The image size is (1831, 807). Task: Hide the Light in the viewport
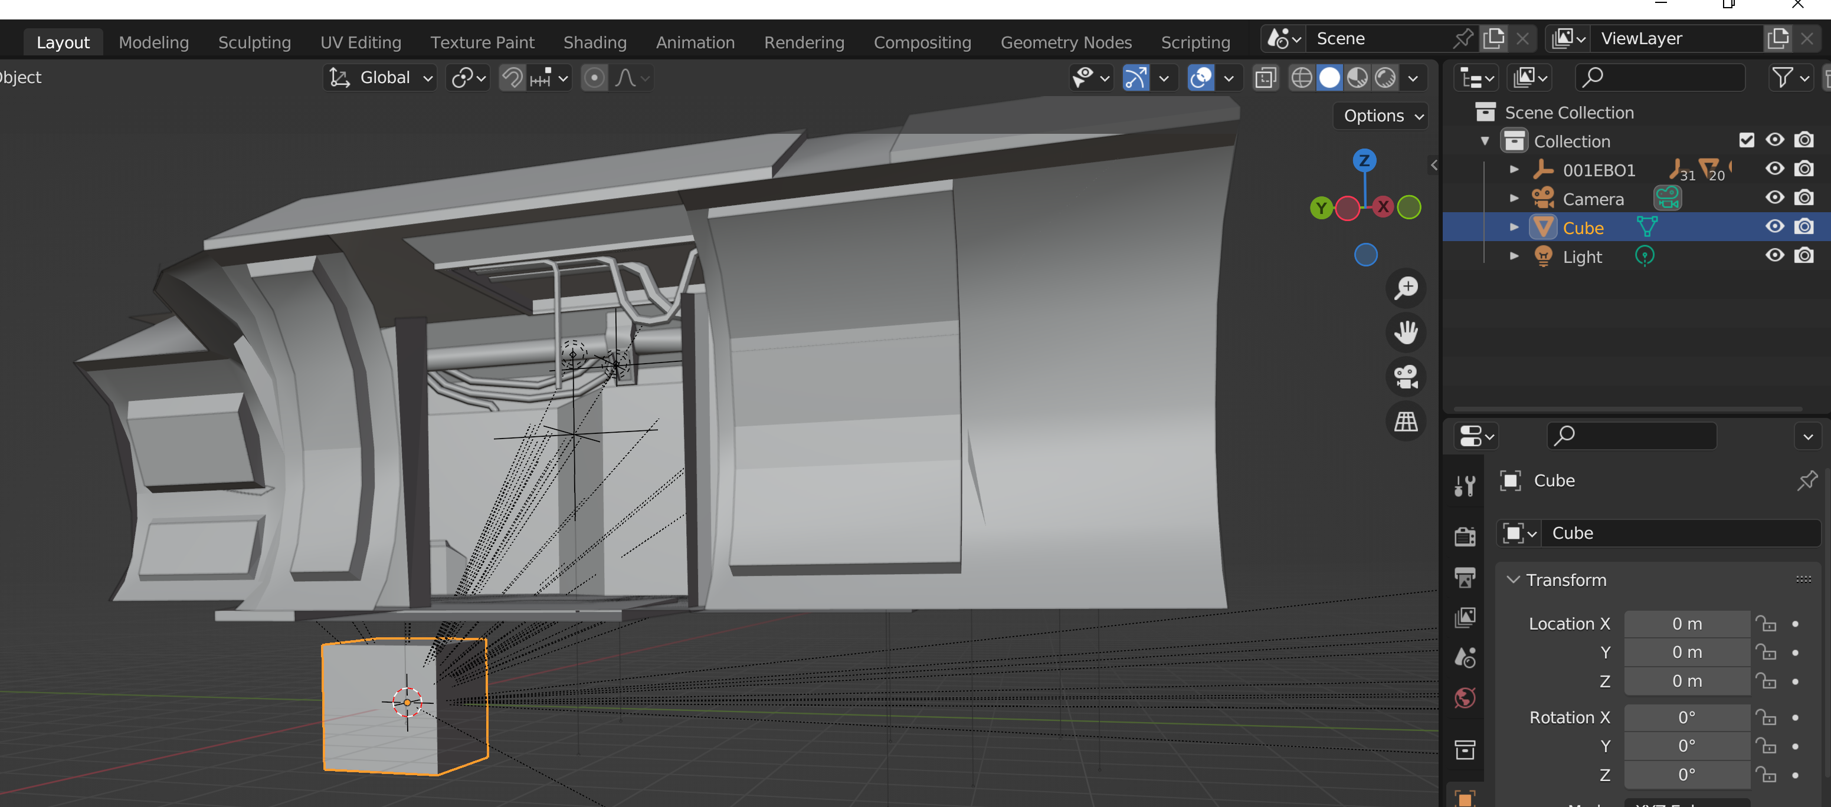pyautogui.click(x=1775, y=256)
